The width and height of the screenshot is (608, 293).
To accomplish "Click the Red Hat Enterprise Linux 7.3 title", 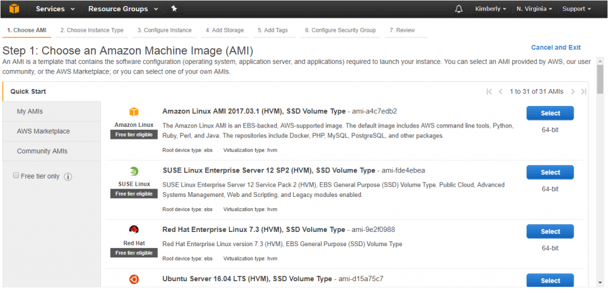I will click(254, 230).
